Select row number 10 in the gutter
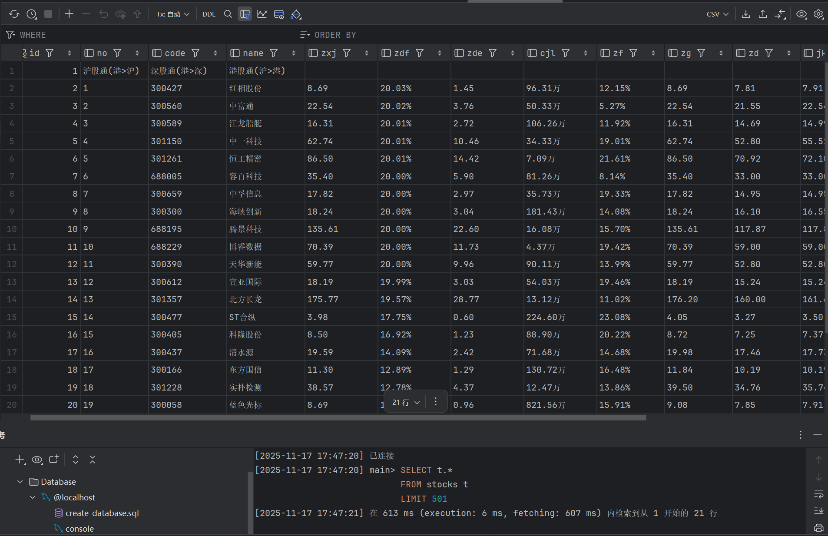The width and height of the screenshot is (828, 536). (11, 229)
